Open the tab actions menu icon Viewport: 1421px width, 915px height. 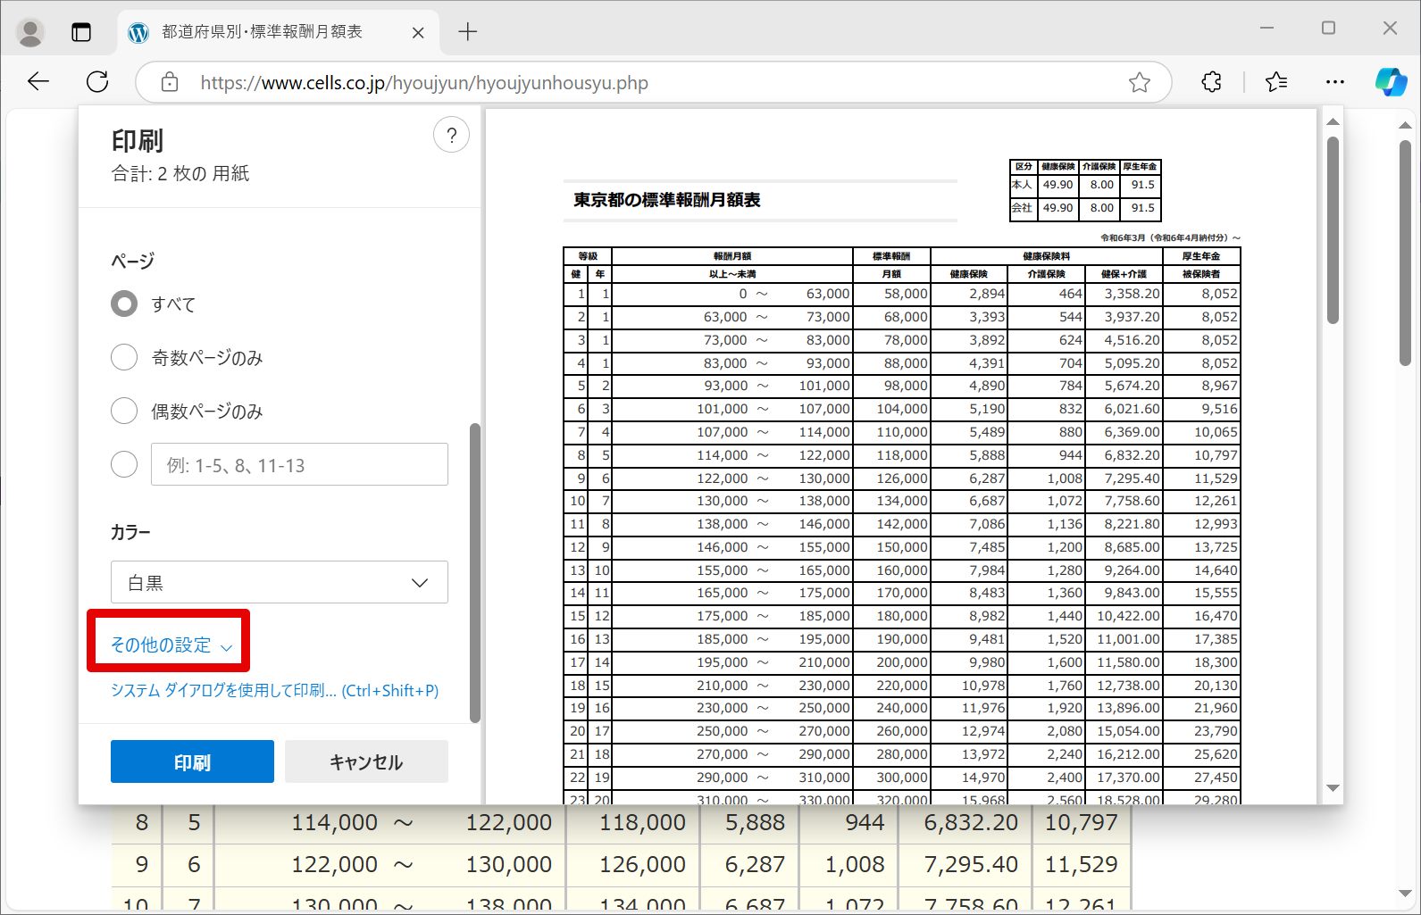coord(81,32)
